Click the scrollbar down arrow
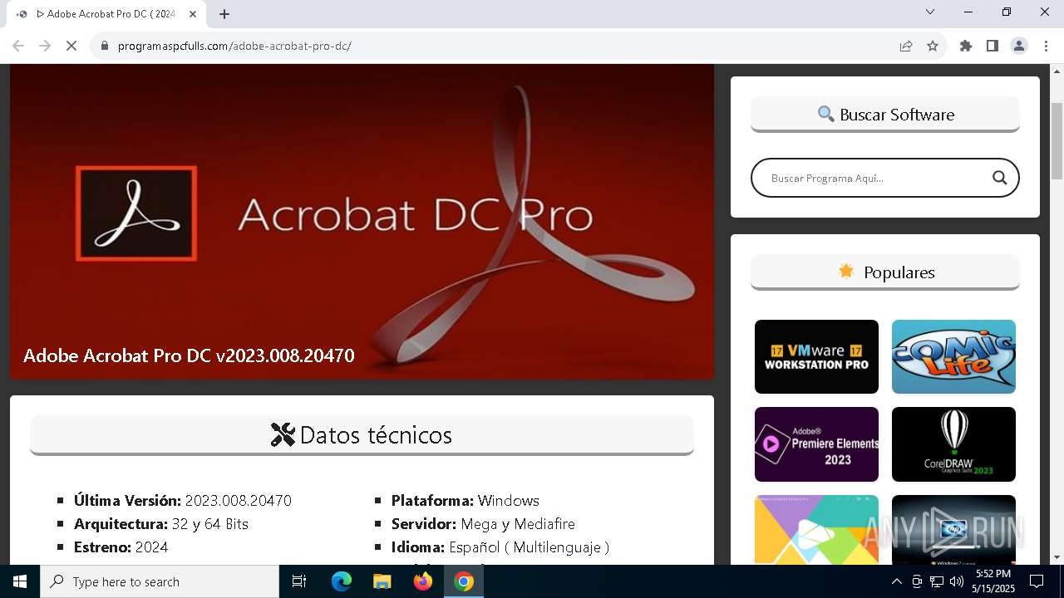The image size is (1064, 598). click(x=1057, y=557)
